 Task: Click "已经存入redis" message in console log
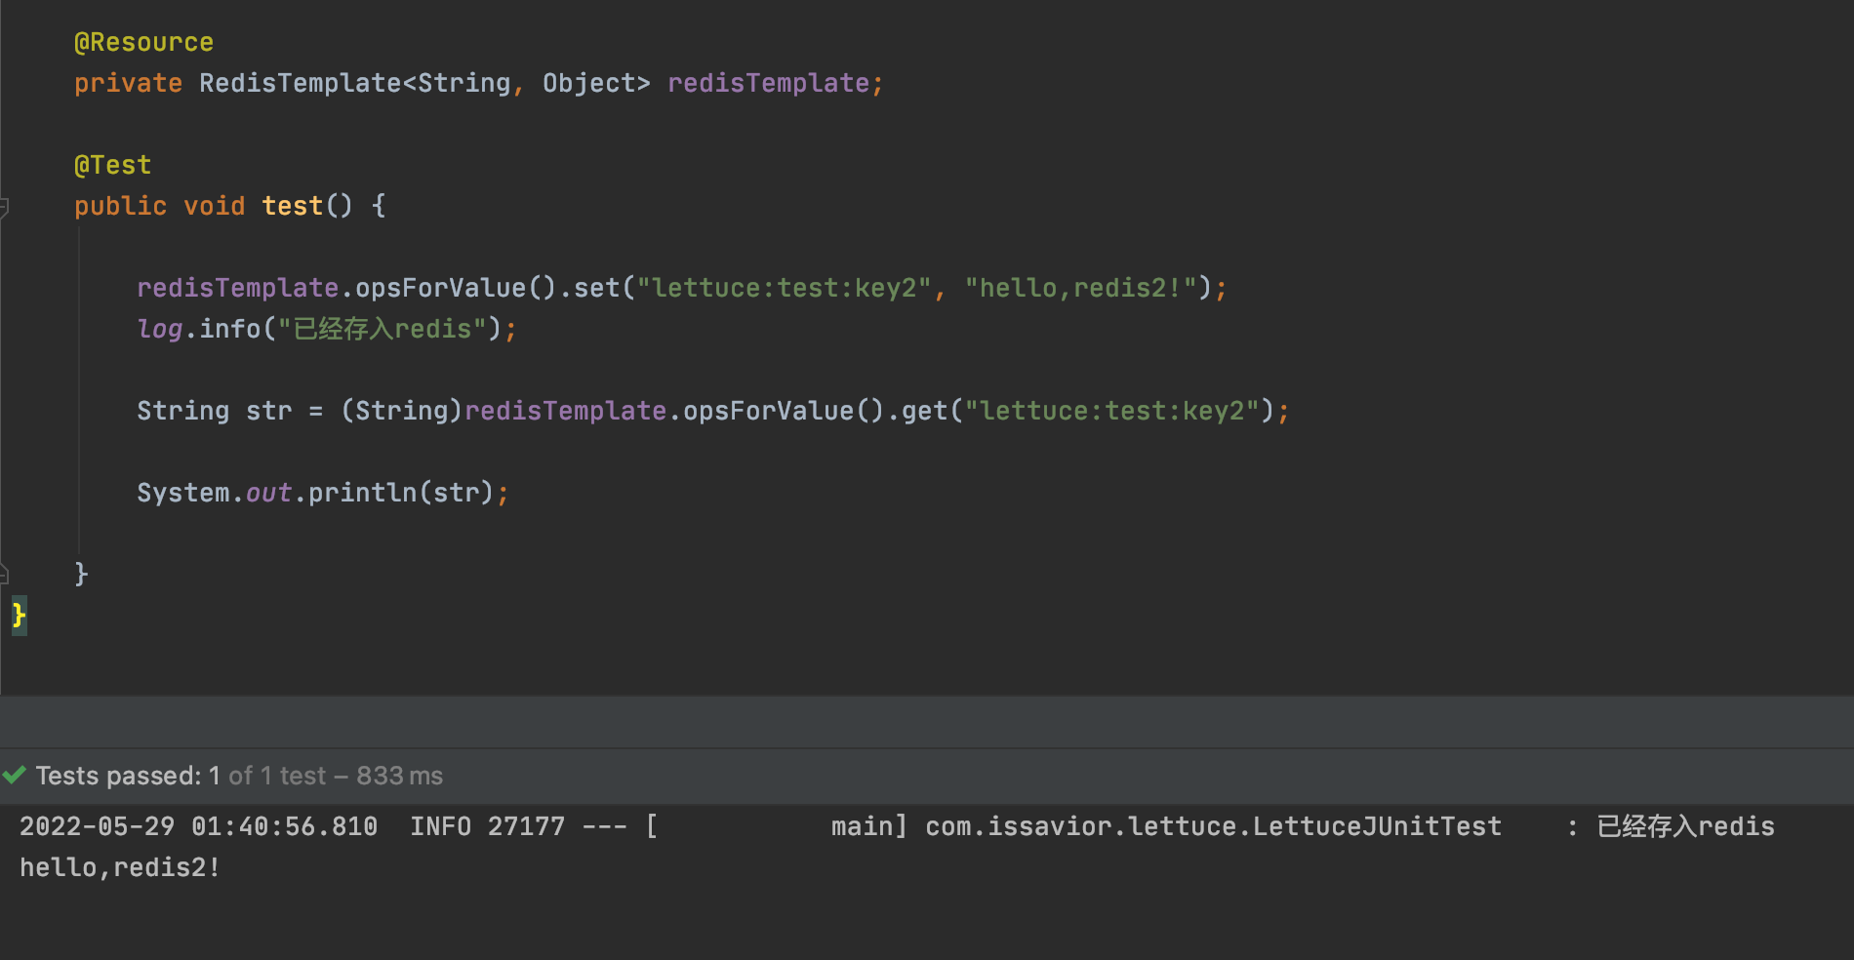[1685, 827]
